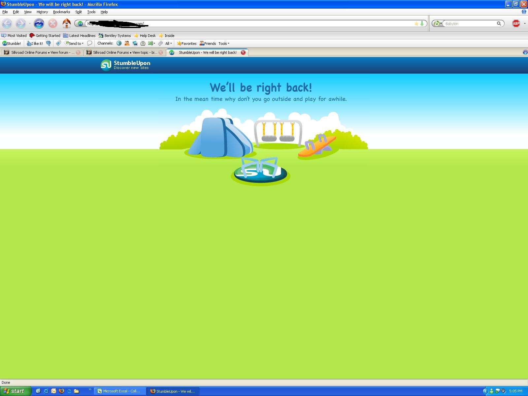
Task: Click the search magnifier icon
Action: coord(499,23)
